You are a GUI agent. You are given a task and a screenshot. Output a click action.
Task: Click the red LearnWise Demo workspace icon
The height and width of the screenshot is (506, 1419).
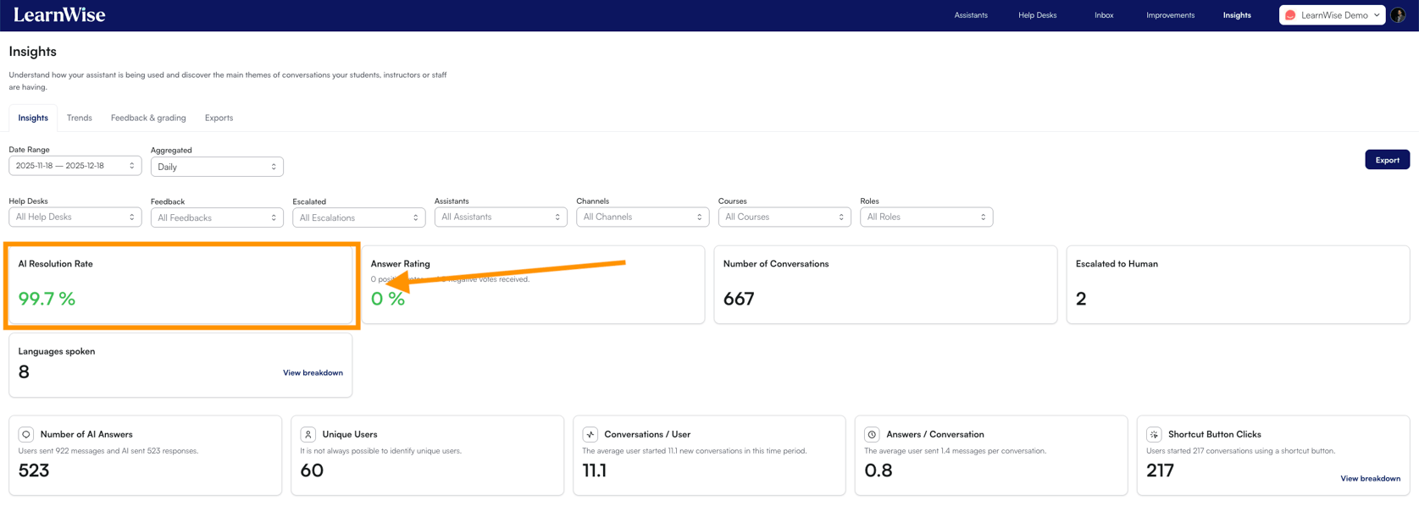point(1290,15)
